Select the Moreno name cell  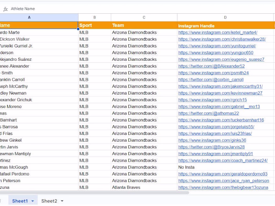tap(39, 107)
